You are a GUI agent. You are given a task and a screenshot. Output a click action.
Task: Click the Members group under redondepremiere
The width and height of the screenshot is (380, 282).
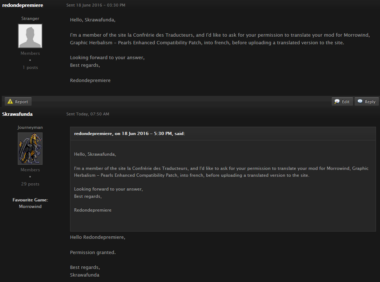[x=30, y=53]
